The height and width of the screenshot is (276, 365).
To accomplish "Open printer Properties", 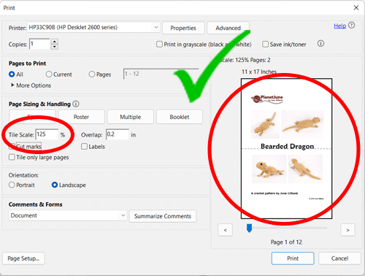I will click(x=183, y=28).
